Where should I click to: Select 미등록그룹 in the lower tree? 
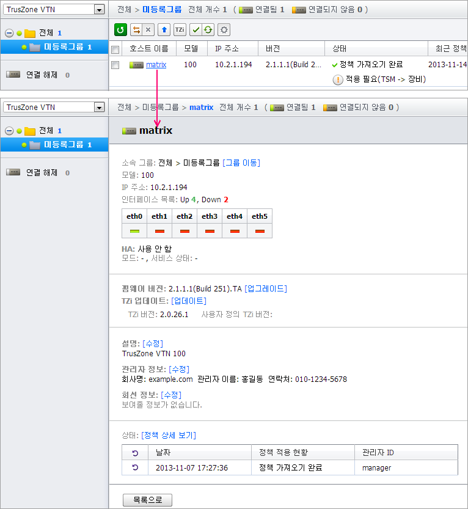tap(68, 145)
